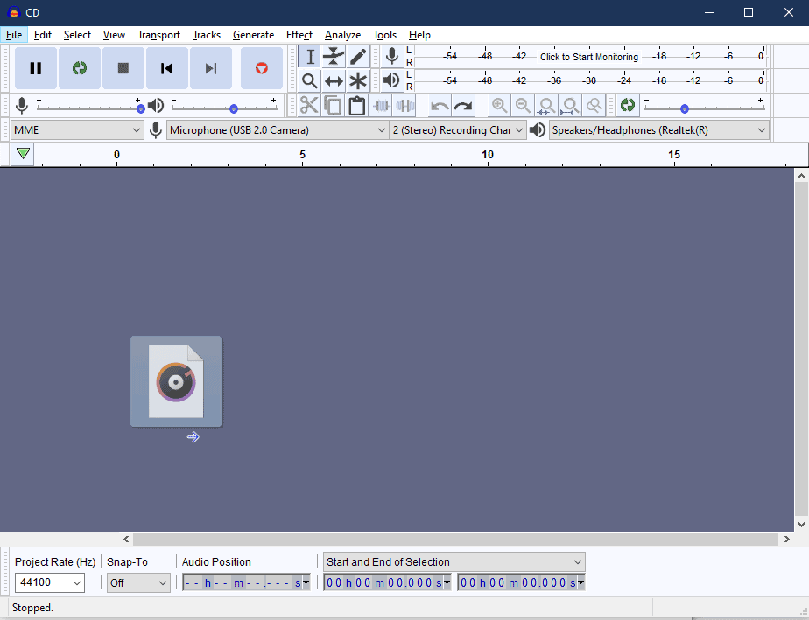Select the Draw pencil tool
Image resolution: width=809 pixels, height=620 pixels.
pyautogui.click(x=358, y=56)
